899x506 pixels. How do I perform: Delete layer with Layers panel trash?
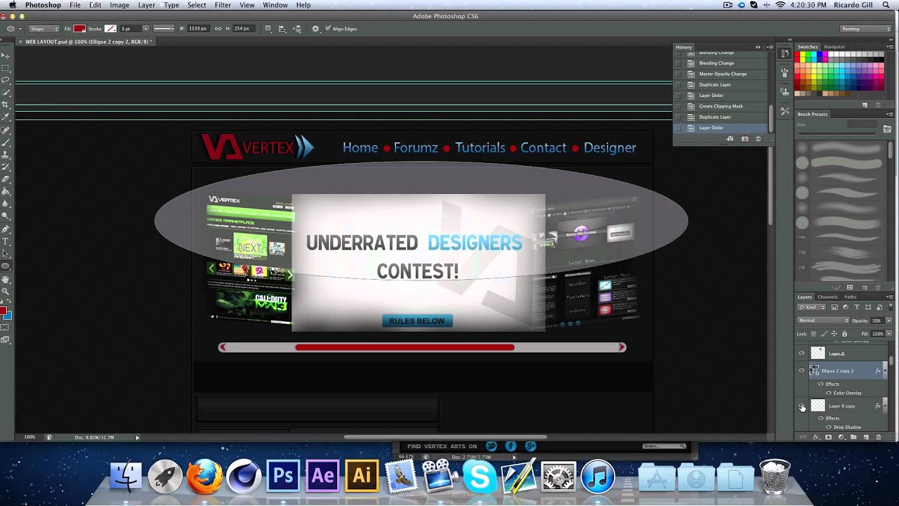(x=878, y=437)
